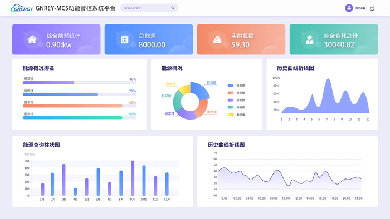Select the 0.90:kw value
Viewport: 390px width, 219px height.
(x=59, y=44)
